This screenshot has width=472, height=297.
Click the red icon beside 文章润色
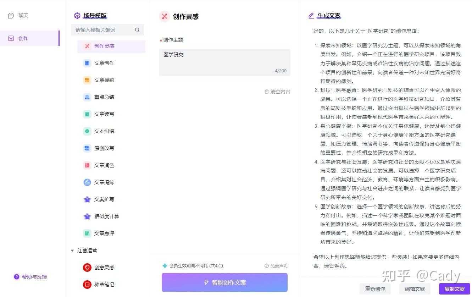pos(87,165)
